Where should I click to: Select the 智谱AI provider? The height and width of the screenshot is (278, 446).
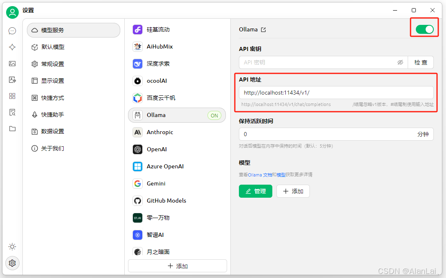tap(177, 235)
